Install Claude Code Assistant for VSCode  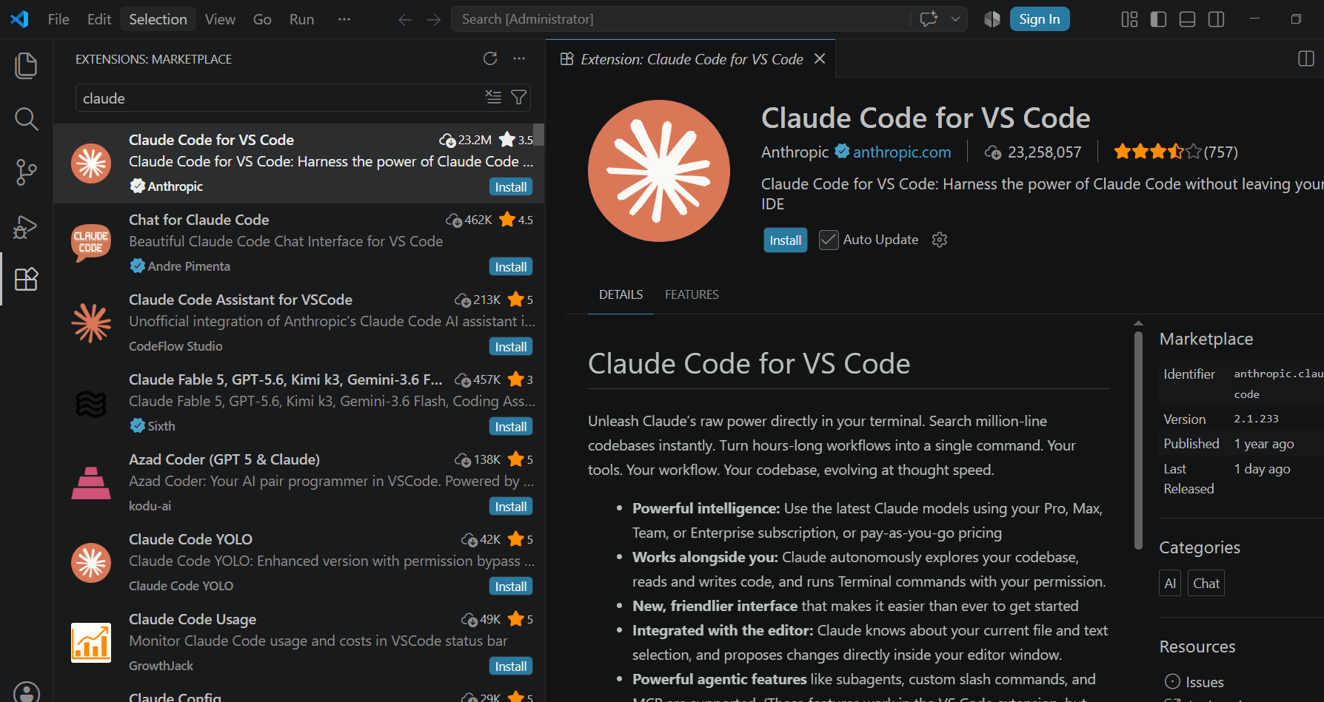click(511, 347)
